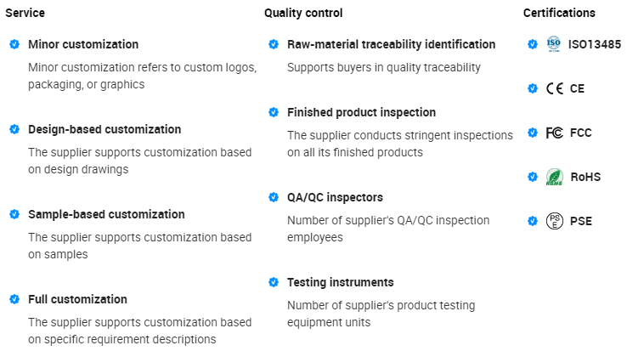Click the ISO13485 certification logo icon
This screenshot has height=351, width=627.
click(x=554, y=43)
